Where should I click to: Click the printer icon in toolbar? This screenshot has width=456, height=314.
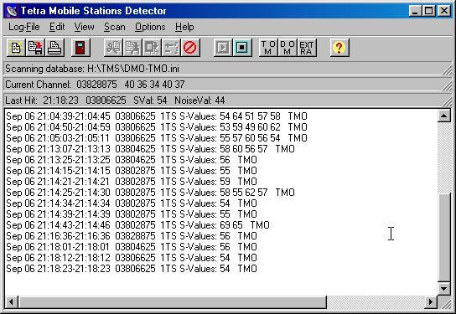point(54,48)
